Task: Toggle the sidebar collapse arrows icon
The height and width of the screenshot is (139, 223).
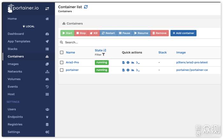Action: [47, 9]
